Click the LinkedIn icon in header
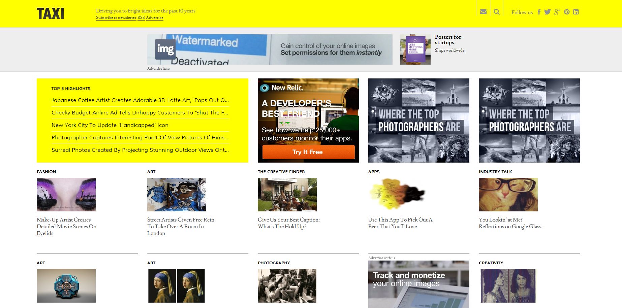Screen dimensions: 622x308 (x=576, y=12)
